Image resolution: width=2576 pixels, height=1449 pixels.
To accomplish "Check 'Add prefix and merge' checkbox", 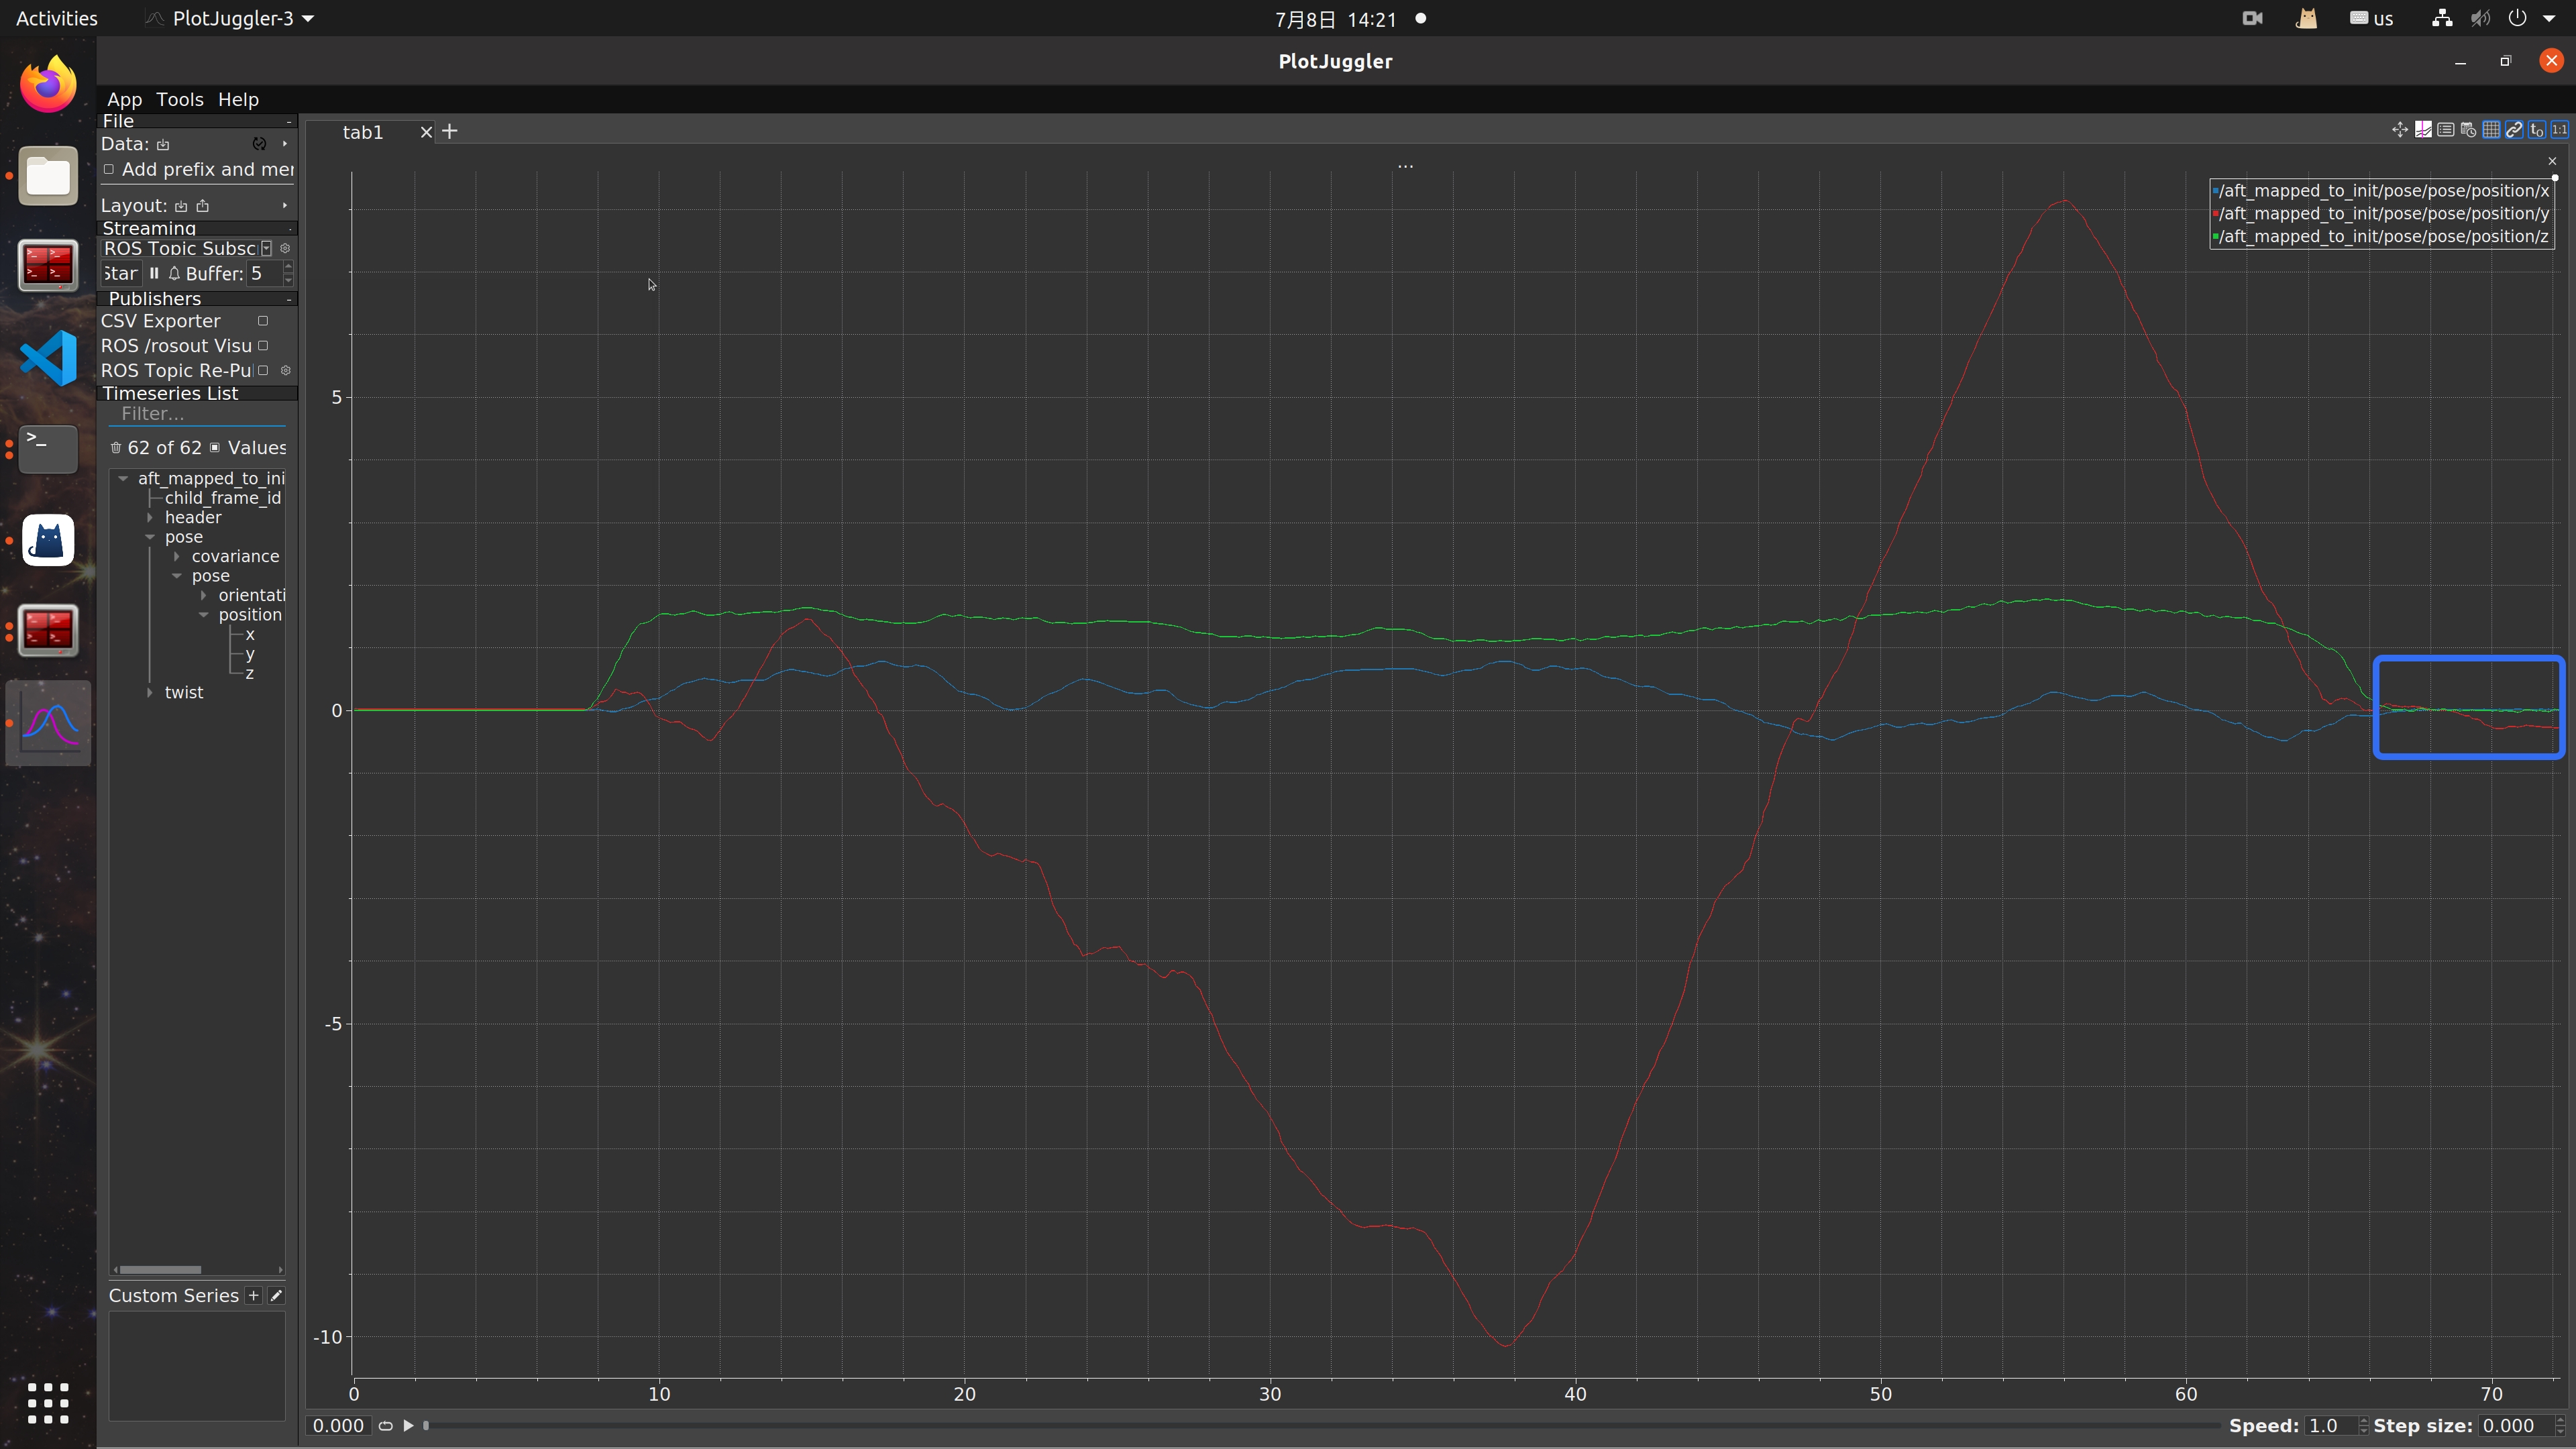I will (109, 170).
